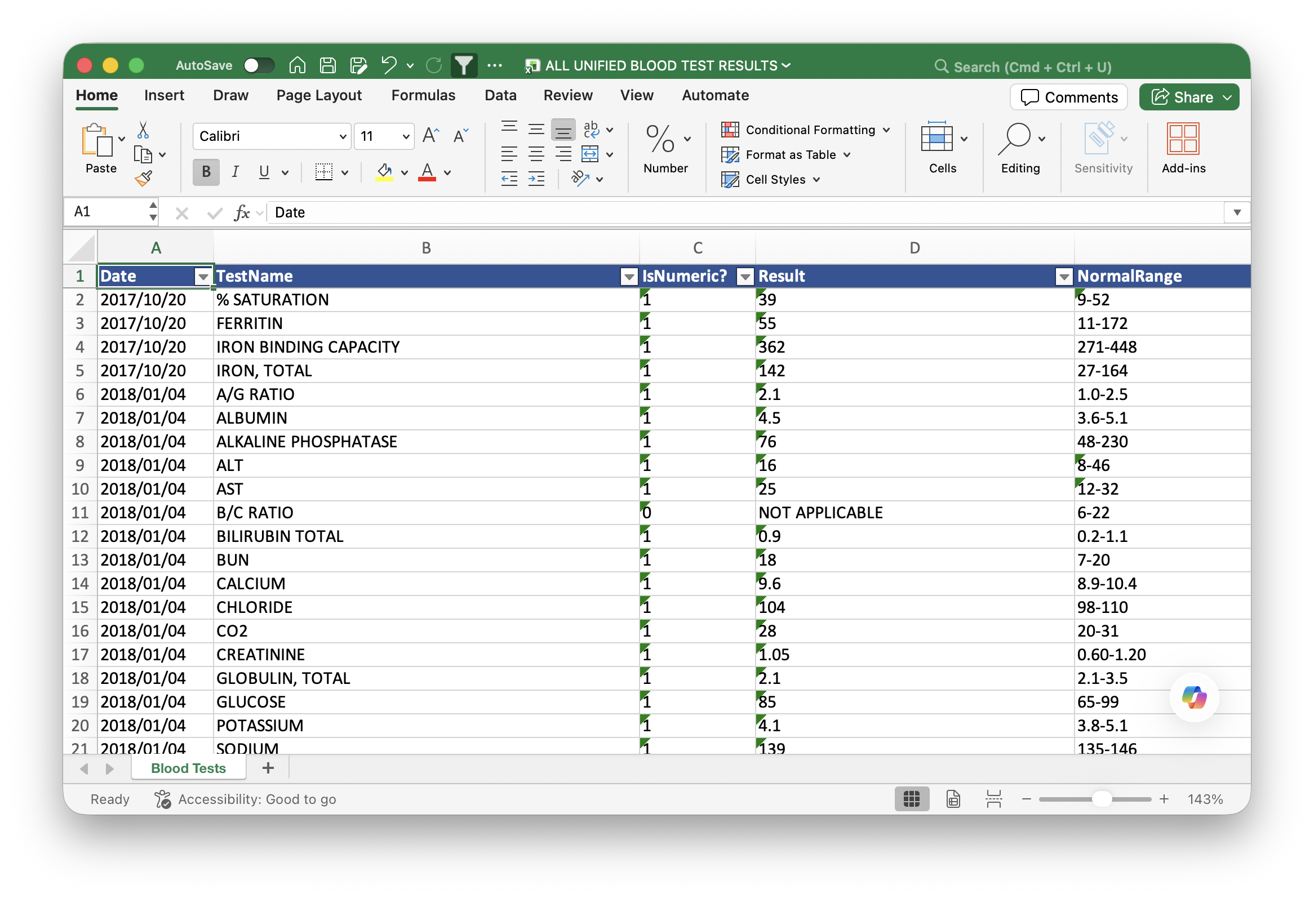Image resolution: width=1314 pixels, height=898 pixels.
Task: Click the Copy icon
Action: pos(143,154)
